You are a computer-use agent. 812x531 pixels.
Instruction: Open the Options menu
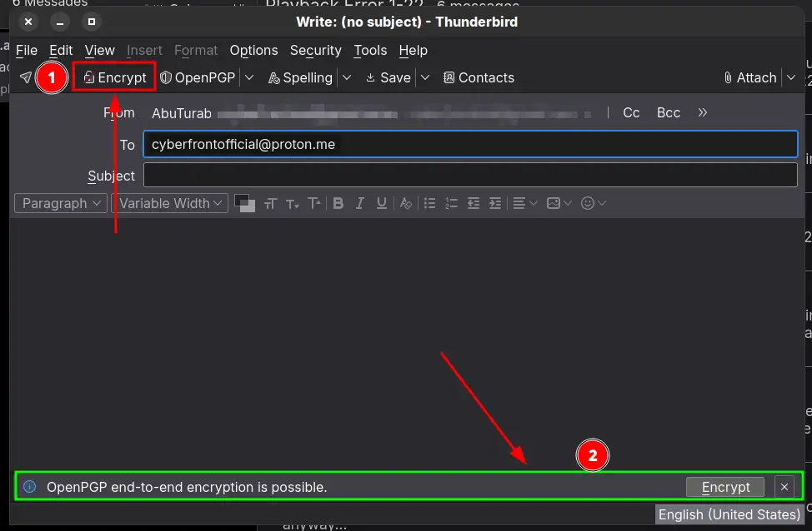point(253,50)
